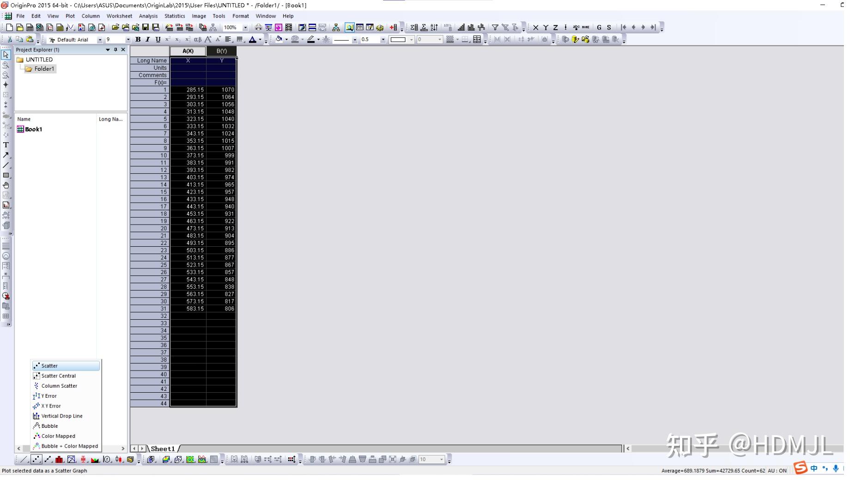Click the Statistics on Columns sigma icon
Image resolution: width=855 pixels, height=480 pixels.
pyautogui.click(x=414, y=28)
